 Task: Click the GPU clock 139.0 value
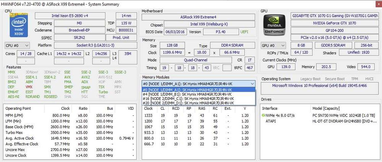(x=285, y=67)
